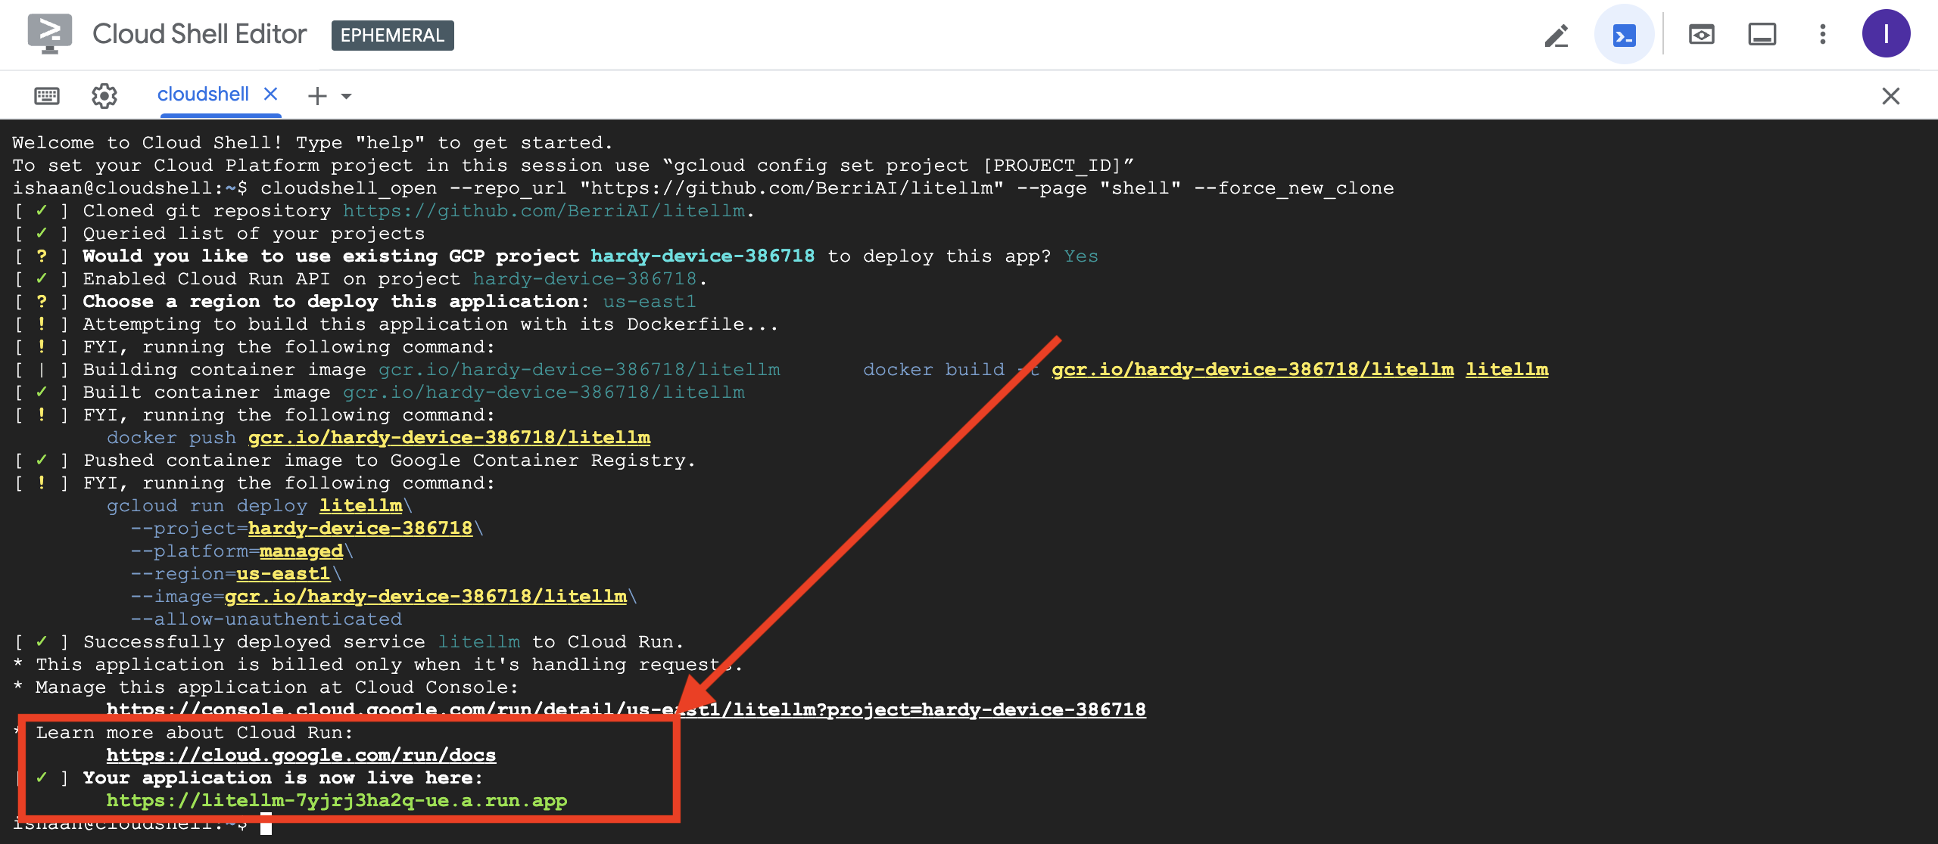Click the EPHEMERAL mode badge
The width and height of the screenshot is (1938, 844).
point(392,36)
